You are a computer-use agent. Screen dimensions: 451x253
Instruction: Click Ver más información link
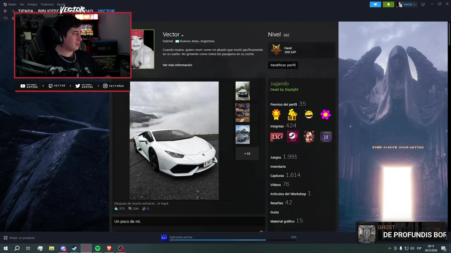(x=177, y=65)
